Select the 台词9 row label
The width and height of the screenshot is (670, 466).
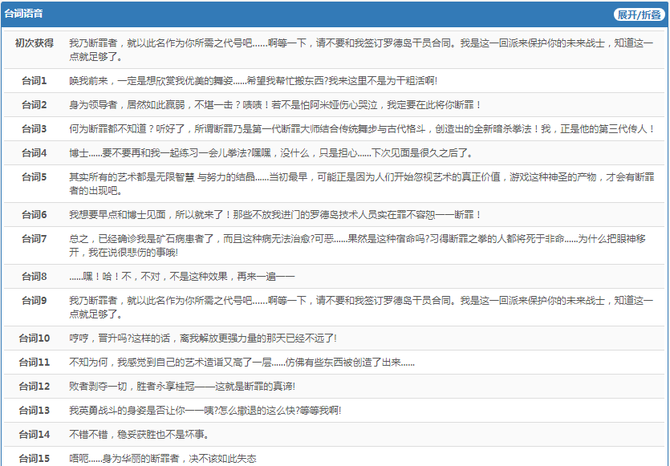coord(35,301)
